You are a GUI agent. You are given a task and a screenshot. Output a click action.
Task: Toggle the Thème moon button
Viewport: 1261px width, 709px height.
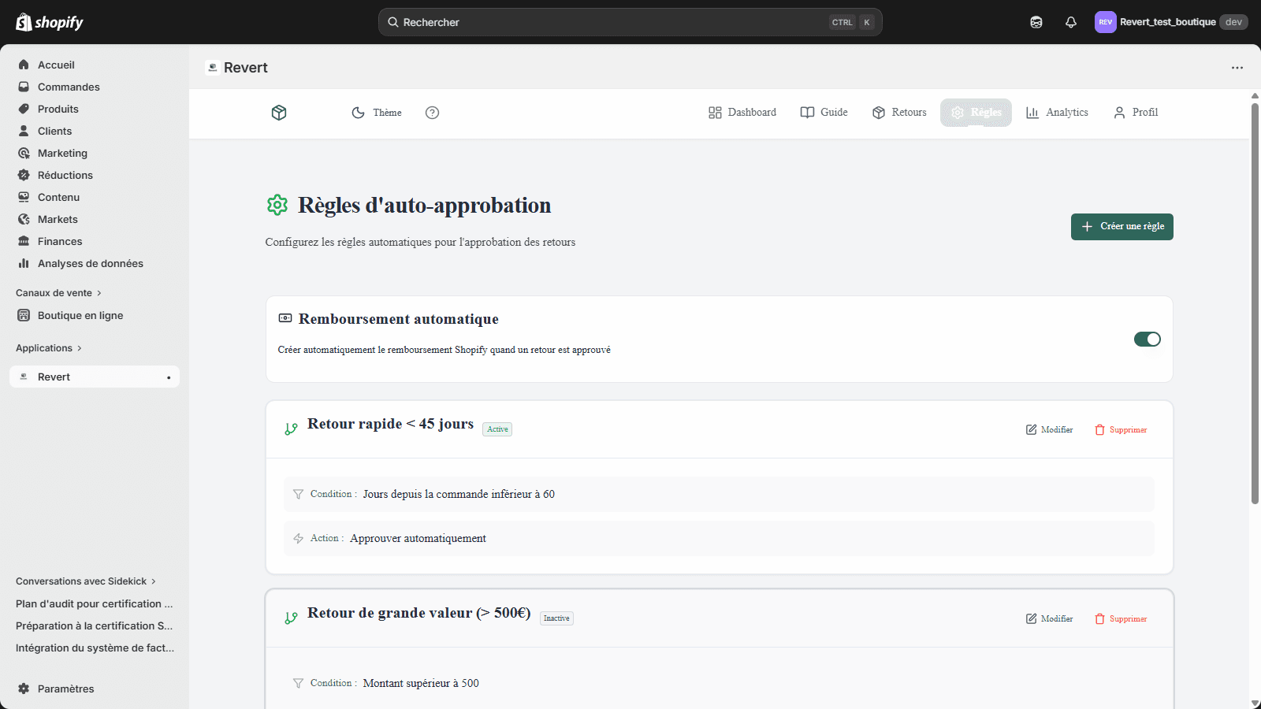[377, 113]
